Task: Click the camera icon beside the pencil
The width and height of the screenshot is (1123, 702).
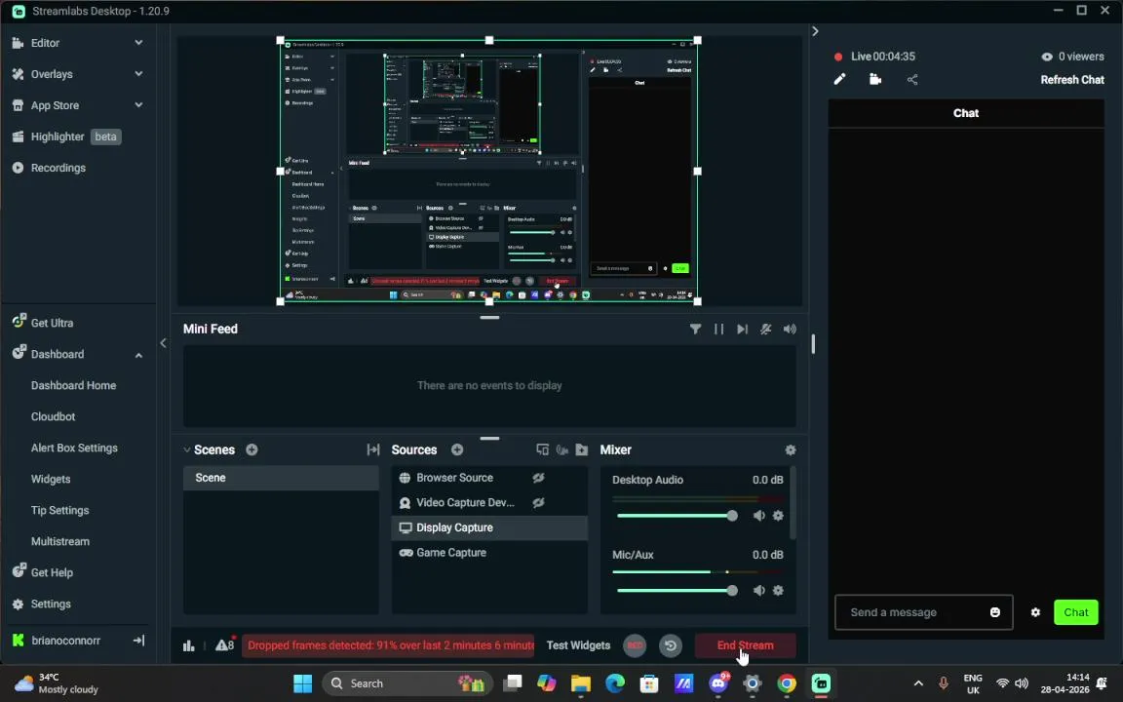Action: click(x=875, y=80)
